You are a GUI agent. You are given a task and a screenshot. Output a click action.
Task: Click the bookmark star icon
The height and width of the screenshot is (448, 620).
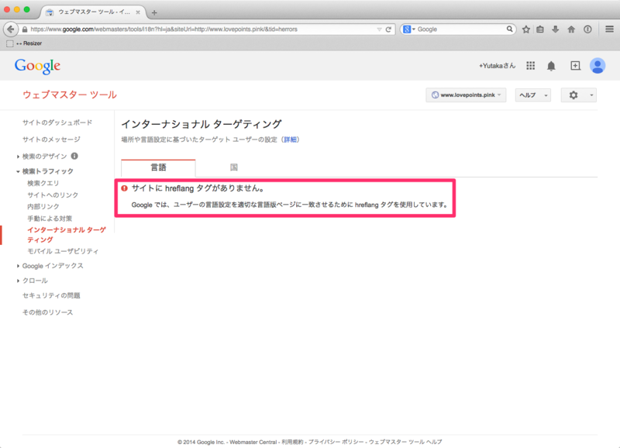tap(526, 29)
